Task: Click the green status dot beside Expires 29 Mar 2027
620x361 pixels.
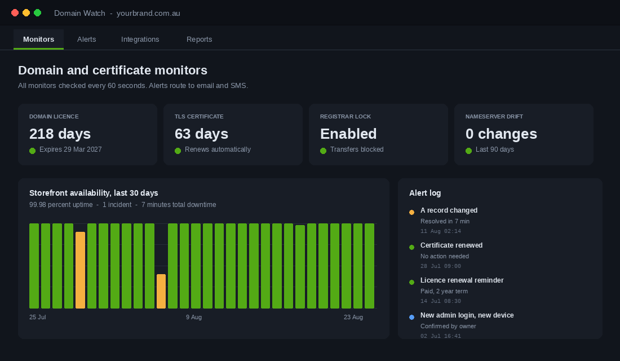Action: tap(33, 151)
